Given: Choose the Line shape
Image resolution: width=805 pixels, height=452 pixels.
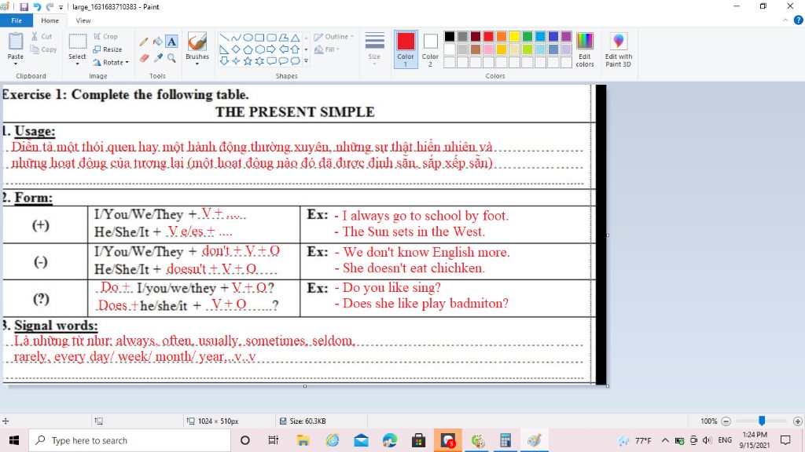Looking at the screenshot, I should coord(224,38).
